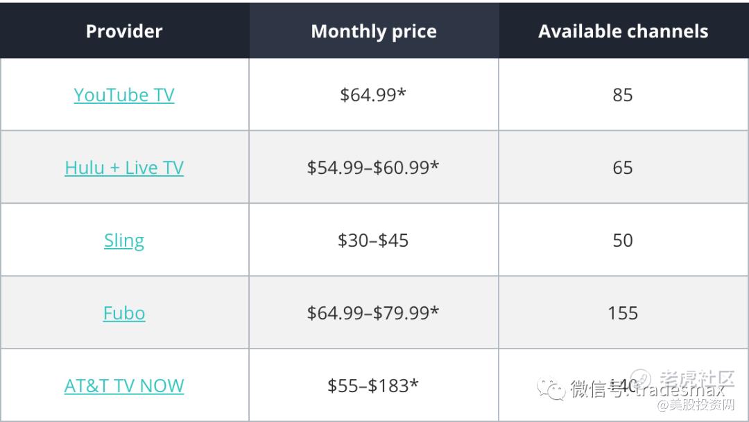The height and width of the screenshot is (422, 749).
Task: Open the AT&T TV NOW link
Action: (124, 386)
